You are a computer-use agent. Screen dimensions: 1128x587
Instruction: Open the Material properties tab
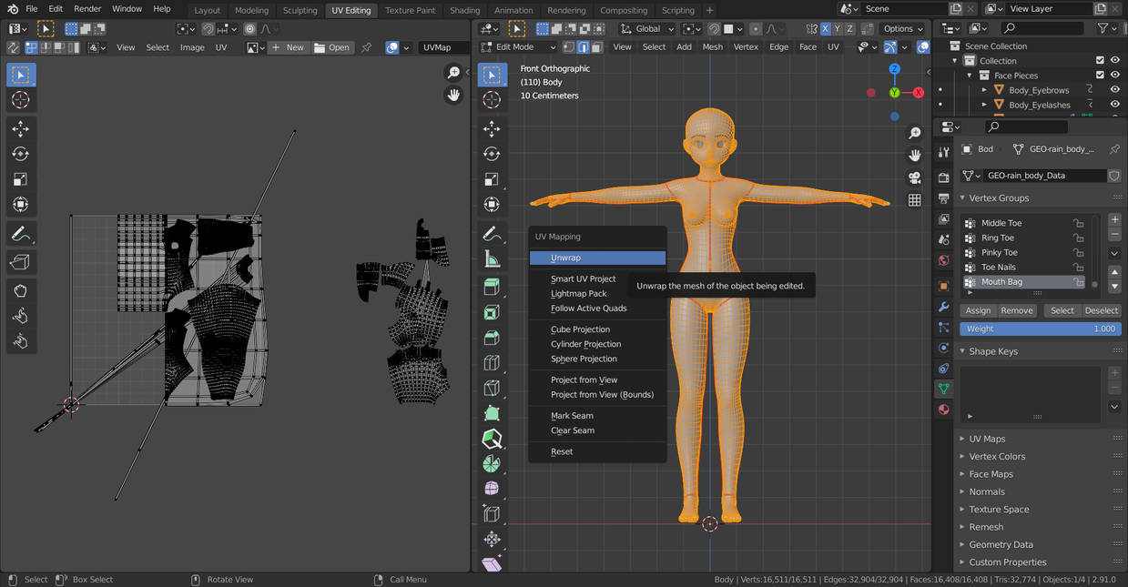click(x=943, y=410)
